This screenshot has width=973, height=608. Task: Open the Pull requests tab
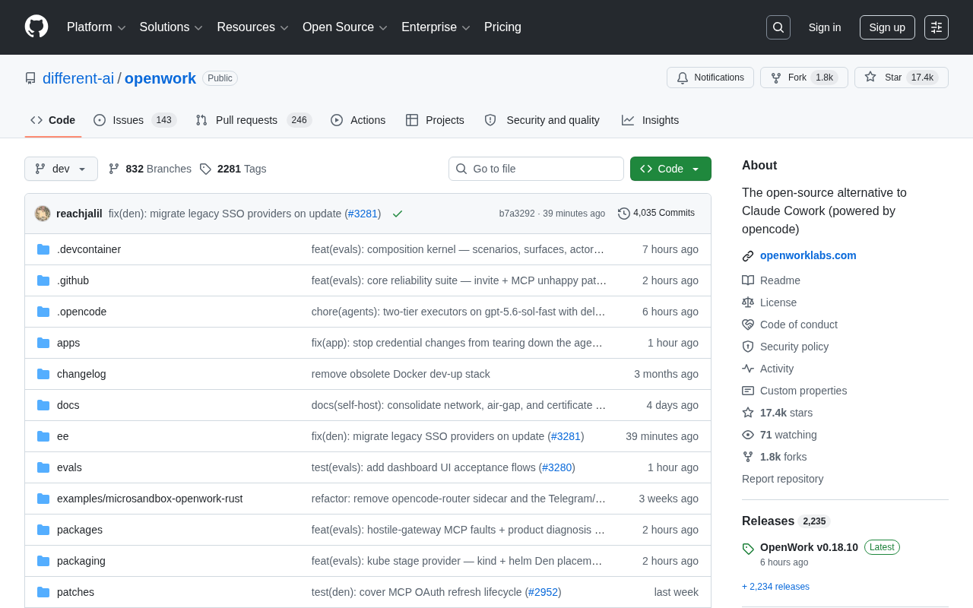pos(254,120)
